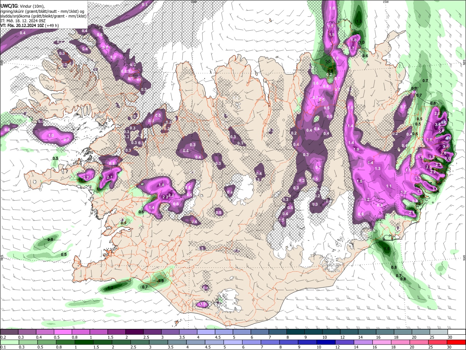The width and height of the screenshot is (466, 350).
Task: Click the 0.2 label in the upper legend
Action: tap(3, 337)
